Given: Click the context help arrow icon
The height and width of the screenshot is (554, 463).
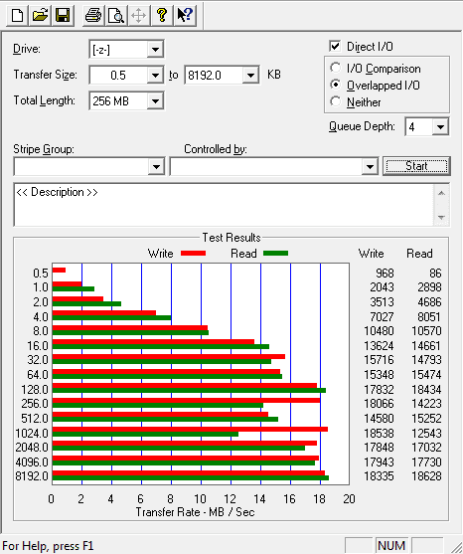Looking at the screenshot, I should click(x=185, y=16).
